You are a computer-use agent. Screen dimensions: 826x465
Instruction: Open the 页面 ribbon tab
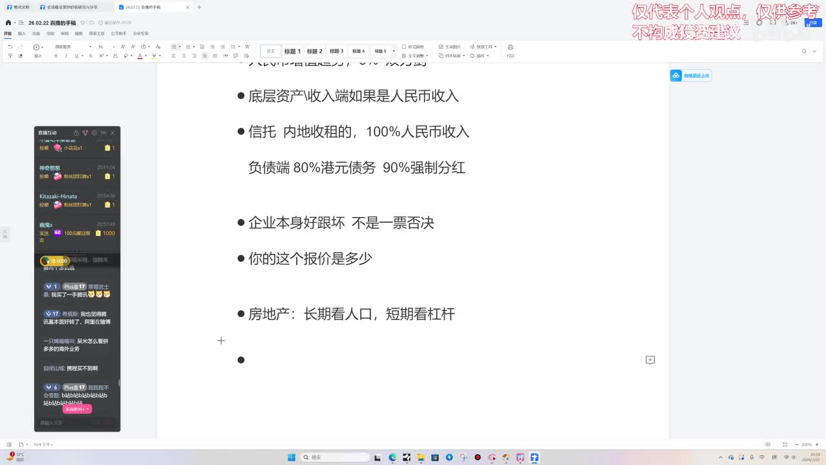point(36,34)
